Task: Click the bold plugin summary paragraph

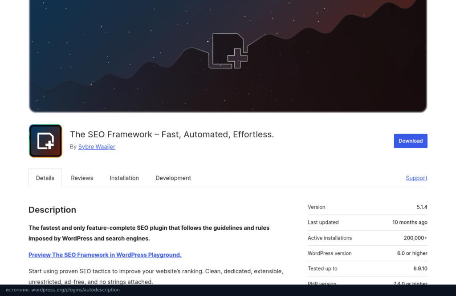Action: (149, 233)
